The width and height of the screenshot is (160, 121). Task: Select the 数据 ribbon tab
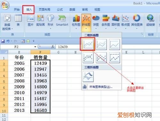pos(72,10)
